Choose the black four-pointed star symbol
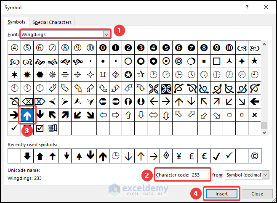Viewport: 277px width, 203px height. (242, 61)
